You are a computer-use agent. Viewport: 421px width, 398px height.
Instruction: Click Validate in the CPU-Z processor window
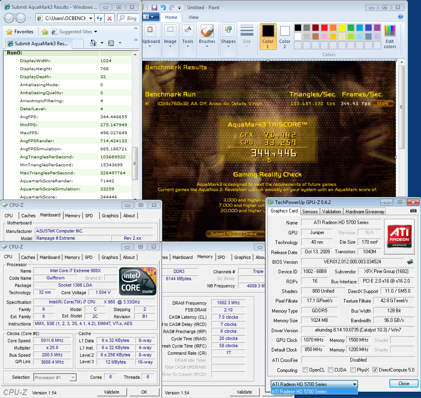click(111, 392)
